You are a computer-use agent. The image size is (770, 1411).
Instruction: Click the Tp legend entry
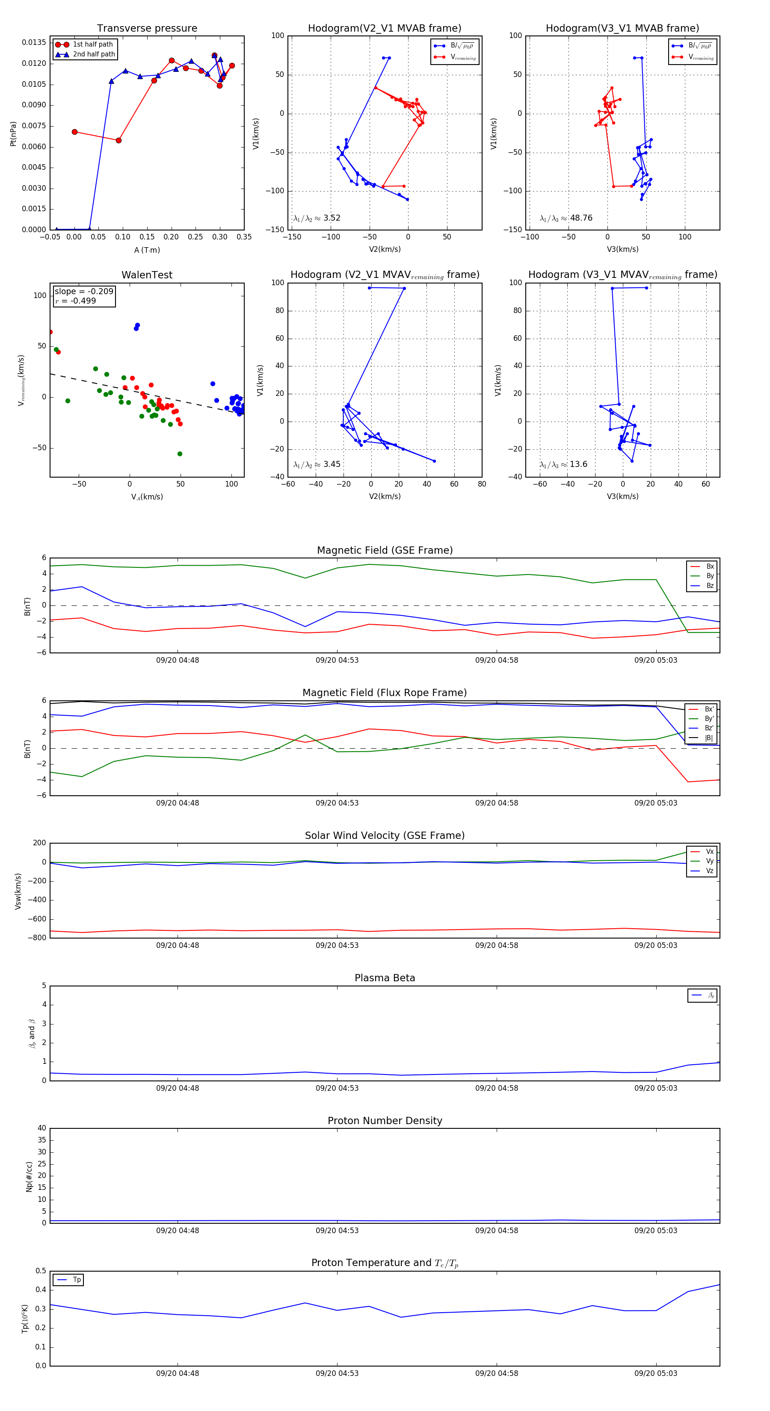click(x=68, y=1280)
